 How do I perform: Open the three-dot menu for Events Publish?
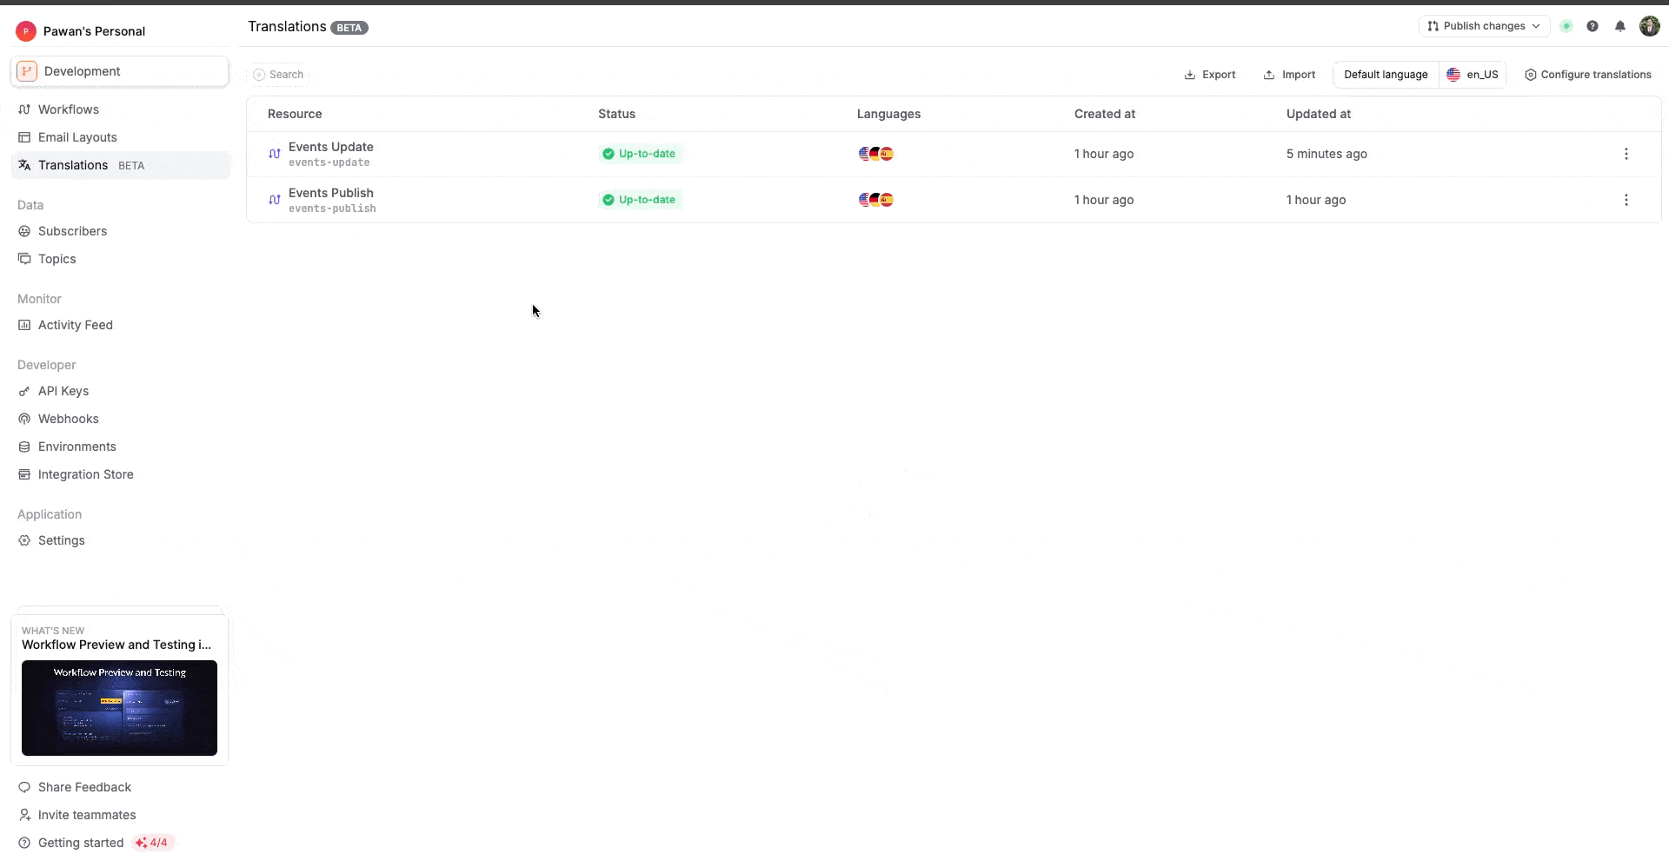pyautogui.click(x=1626, y=199)
